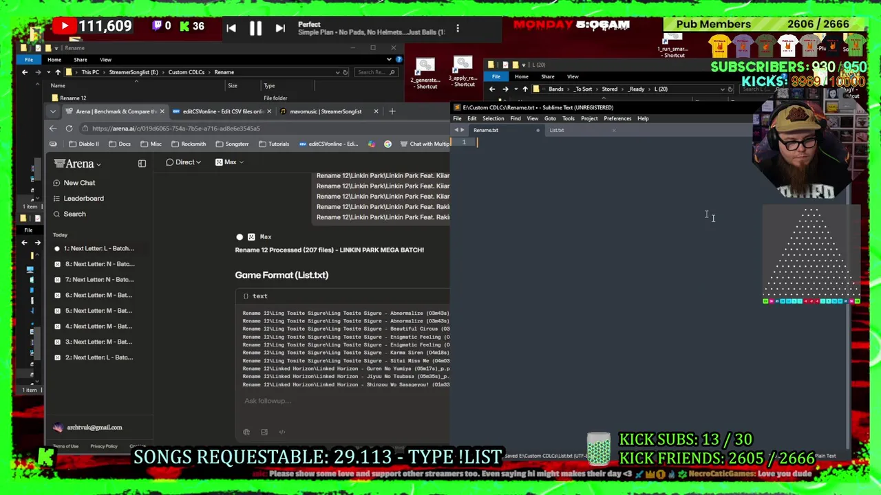
Task: Open Explorer help question-mark icon
Action: coord(399,60)
